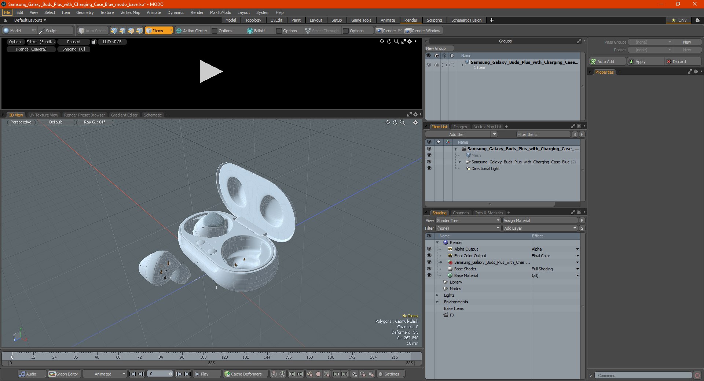Step to the next frame
Viewport: 704px width, 381px height.
(179, 374)
